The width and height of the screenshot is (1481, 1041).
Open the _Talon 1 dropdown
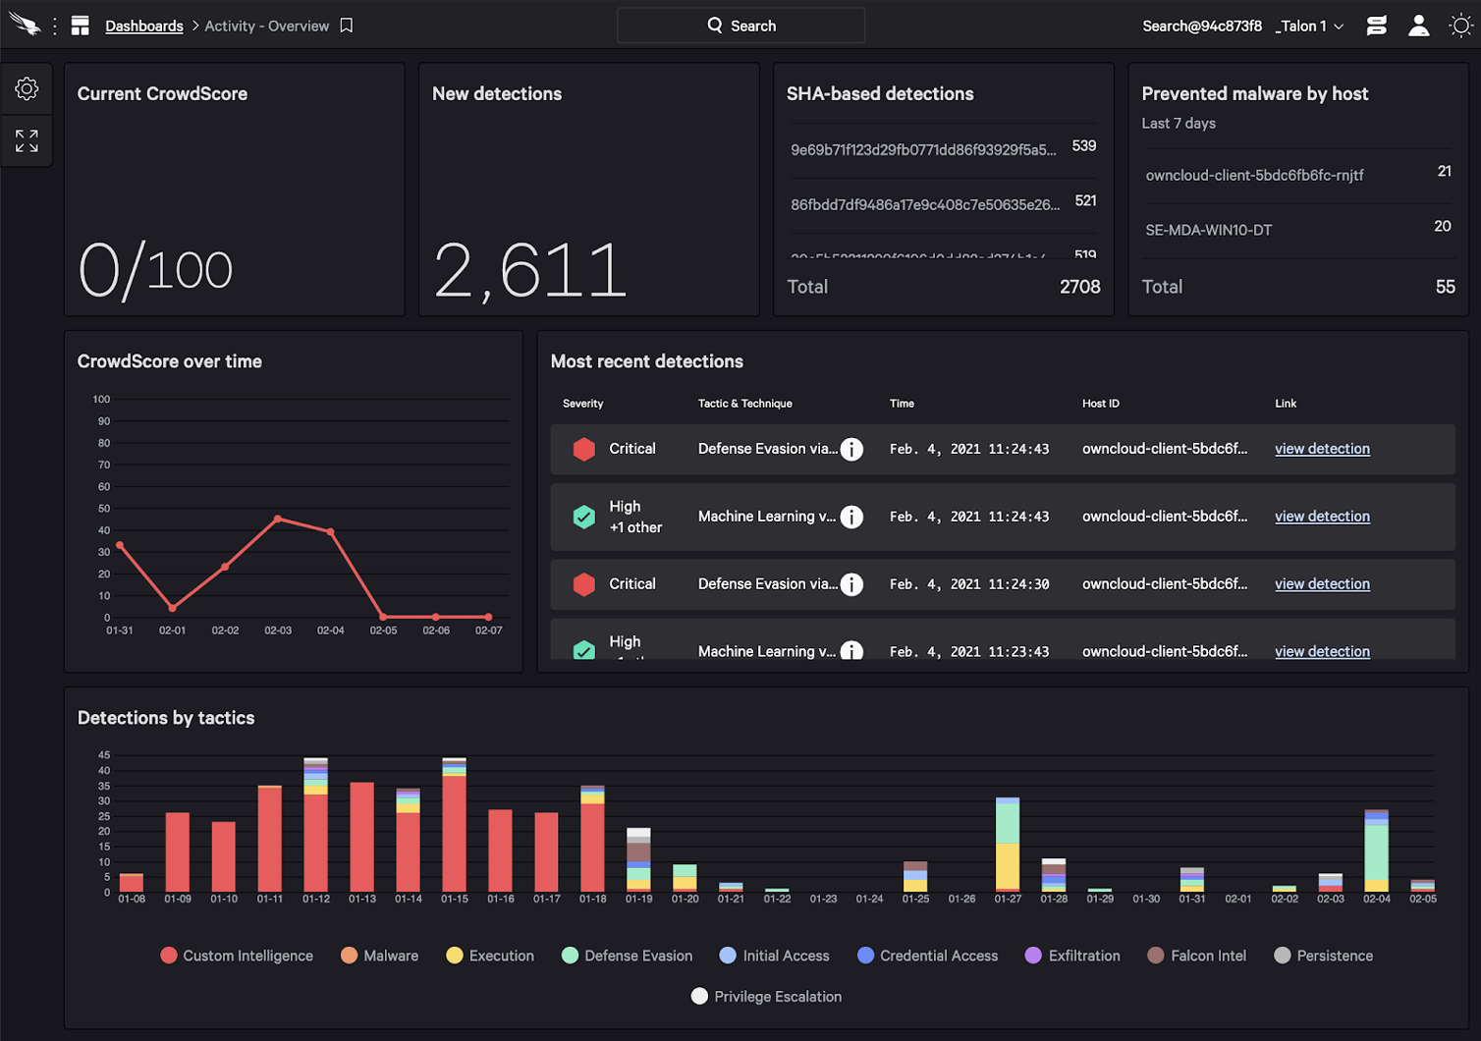1308,26
